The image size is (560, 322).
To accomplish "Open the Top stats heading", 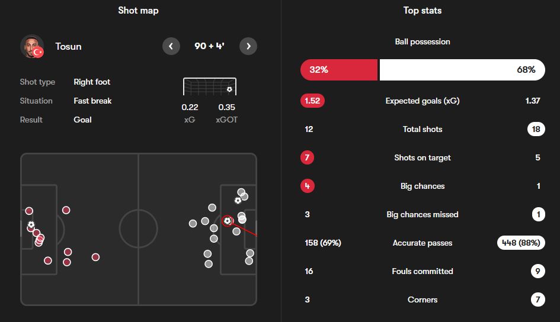I will [423, 11].
